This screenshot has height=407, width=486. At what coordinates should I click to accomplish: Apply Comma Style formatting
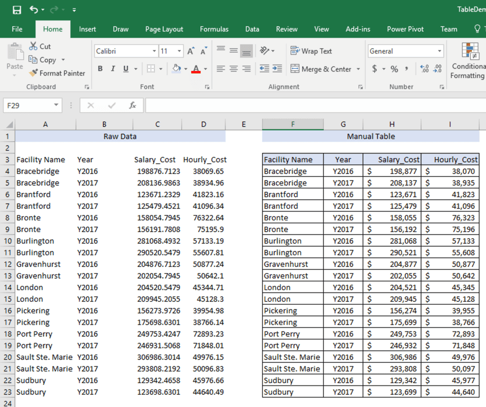pyautogui.click(x=405, y=68)
